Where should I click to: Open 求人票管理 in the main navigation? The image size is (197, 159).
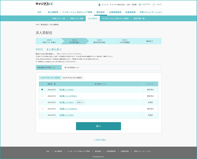(x=53, y=12)
